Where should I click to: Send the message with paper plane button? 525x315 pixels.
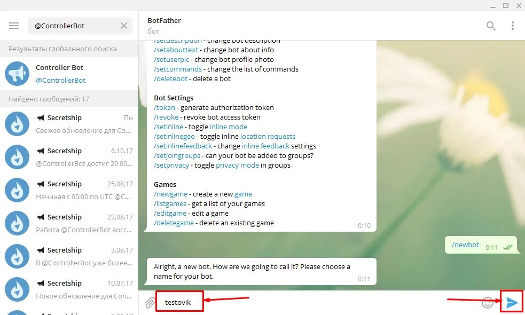[x=512, y=302]
